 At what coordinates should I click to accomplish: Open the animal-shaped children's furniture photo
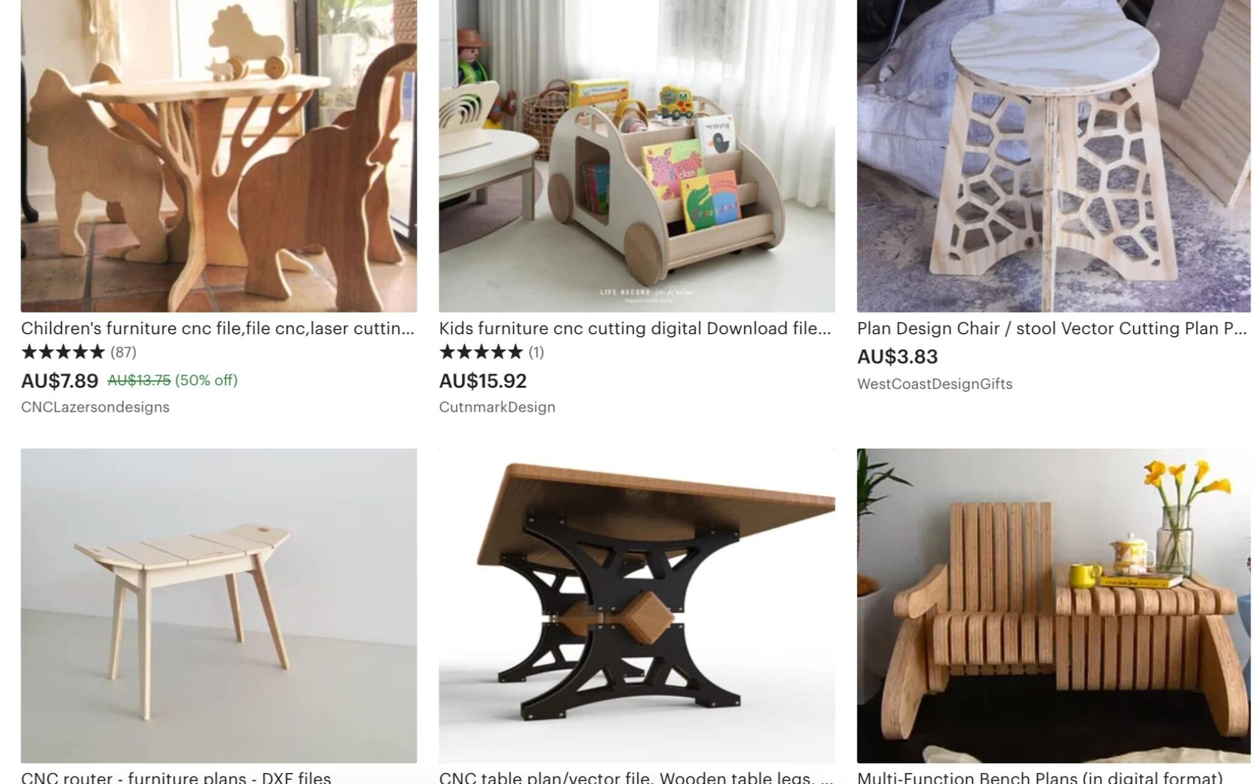tap(219, 156)
